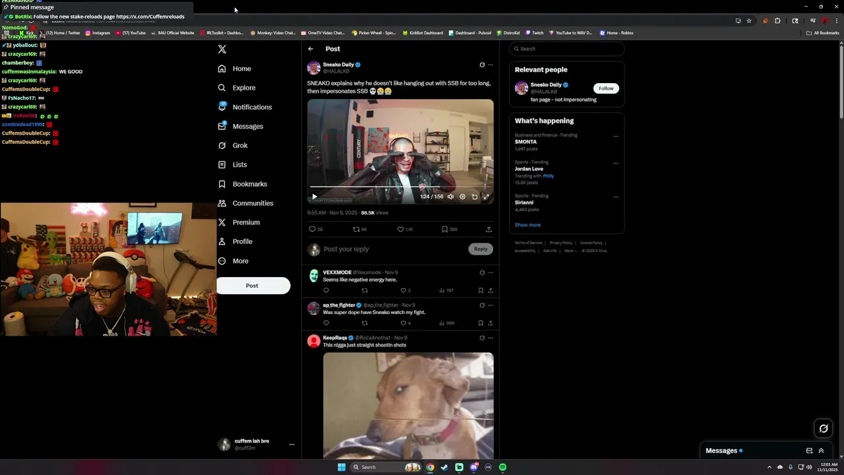
Task: Open the three-dot menu on the ap_the_fighter reply
Action: tap(491, 305)
